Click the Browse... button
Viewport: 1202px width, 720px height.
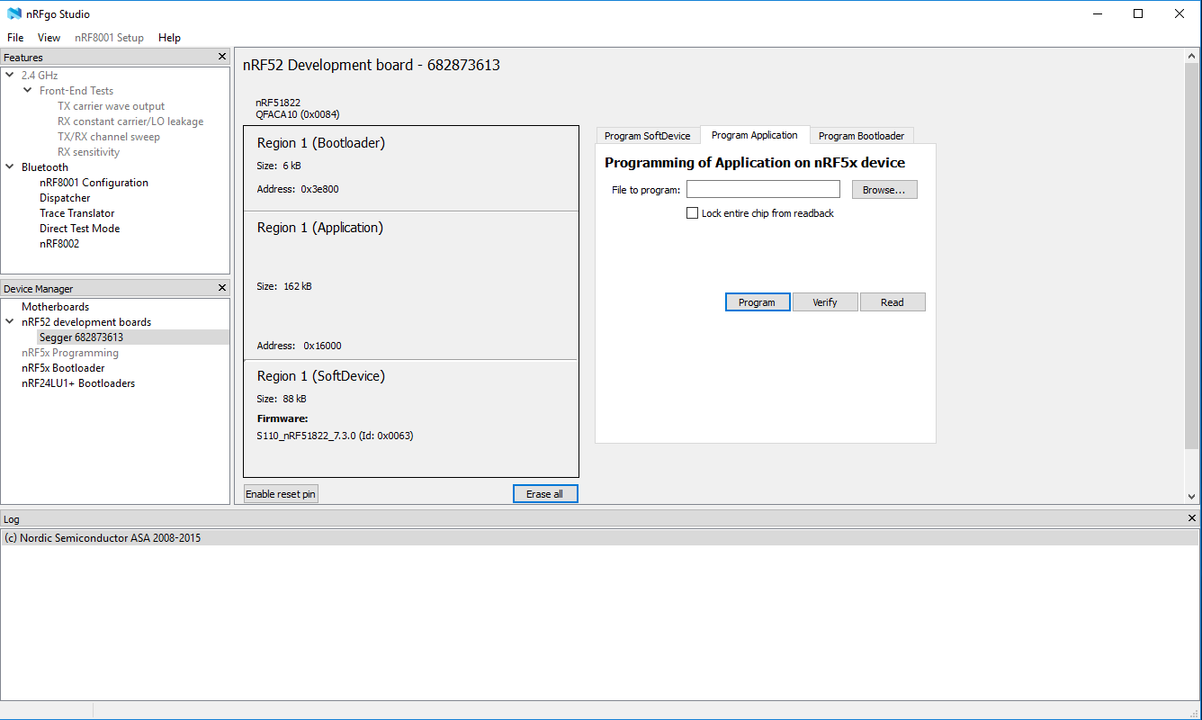pos(884,190)
